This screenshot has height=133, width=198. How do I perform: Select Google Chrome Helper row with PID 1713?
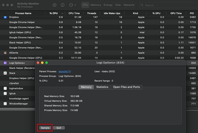(99, 22)
